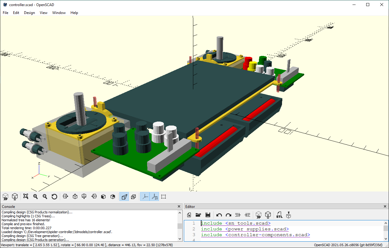The width and height of the screenshot is (389, 248).
Task: Open the Window menu
Action: pos(59,13)
